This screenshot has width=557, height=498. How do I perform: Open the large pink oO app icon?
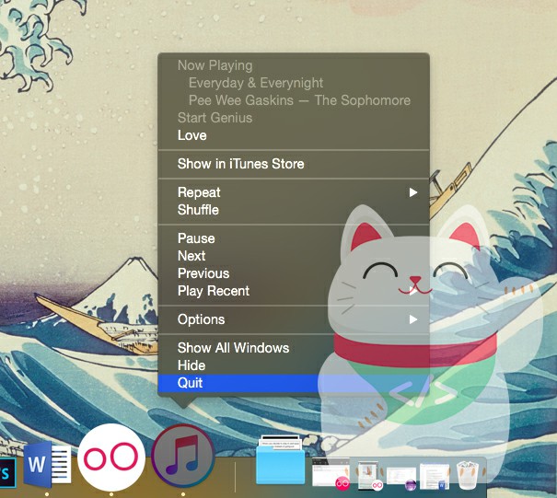point(111,457)
